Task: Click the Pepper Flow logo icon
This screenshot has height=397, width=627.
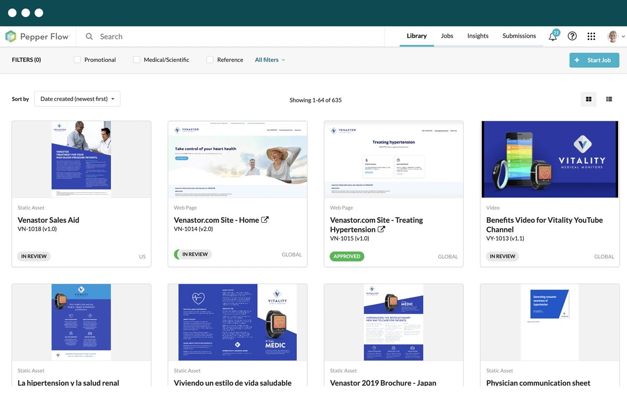Action: pyautogui.click(x=11, y=36)
